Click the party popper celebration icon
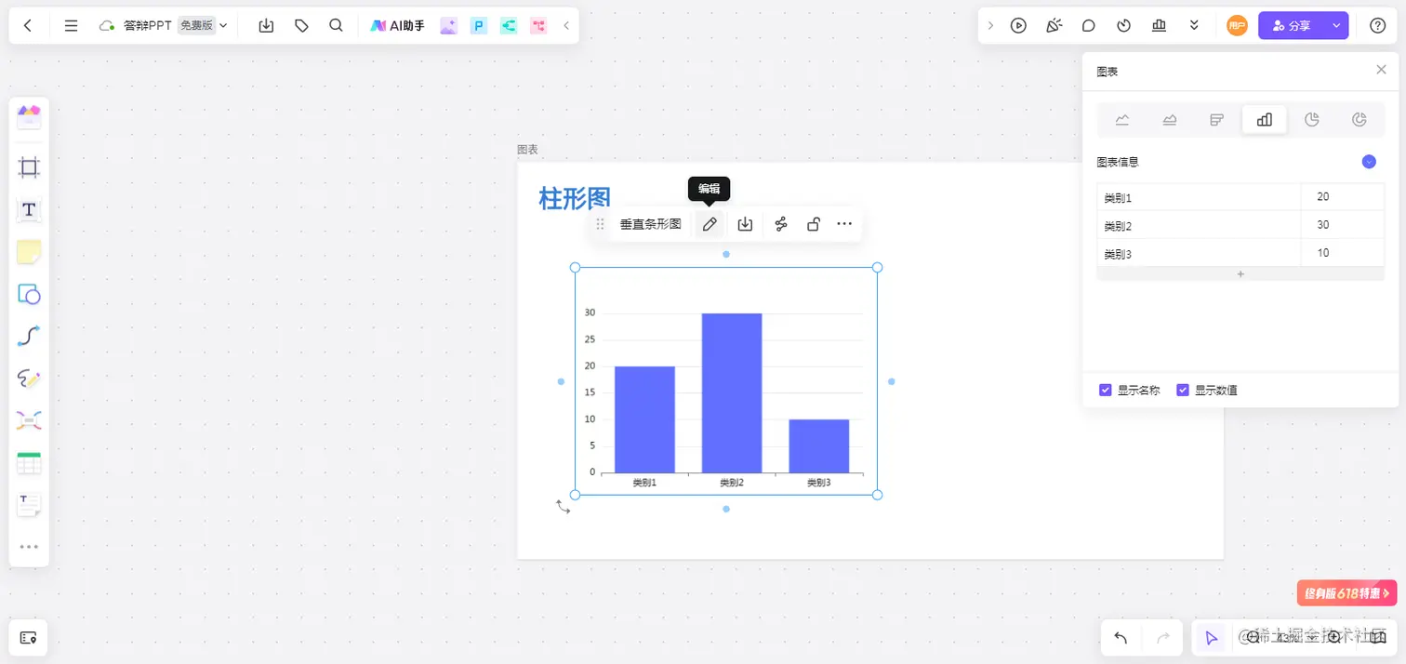 (x=1054, y=26)
